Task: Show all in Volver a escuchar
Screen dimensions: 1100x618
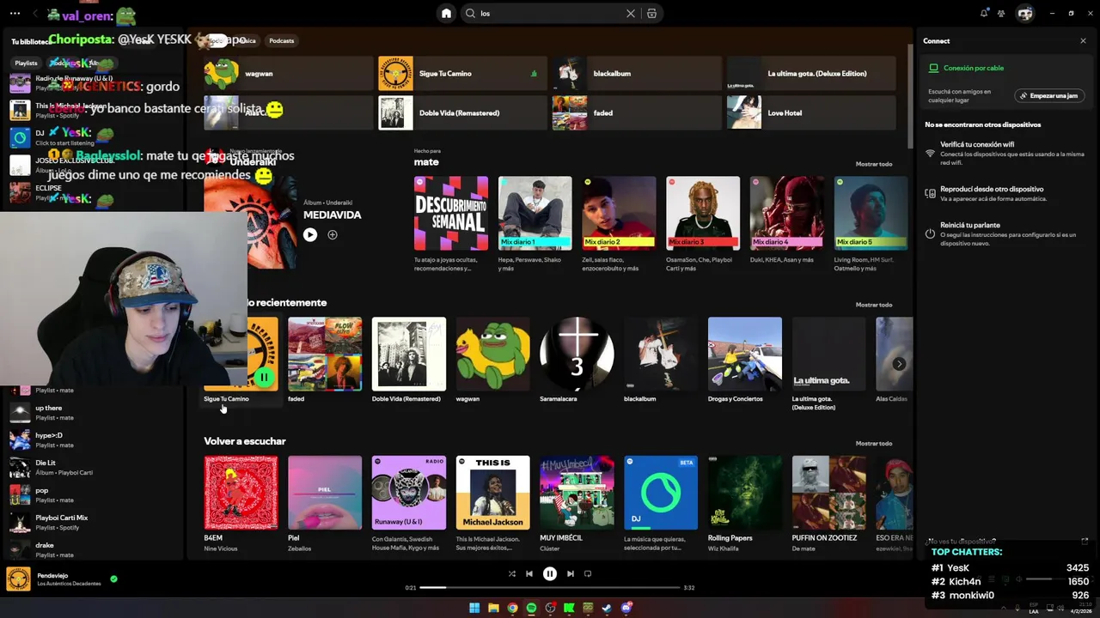Action: (874, 444)
